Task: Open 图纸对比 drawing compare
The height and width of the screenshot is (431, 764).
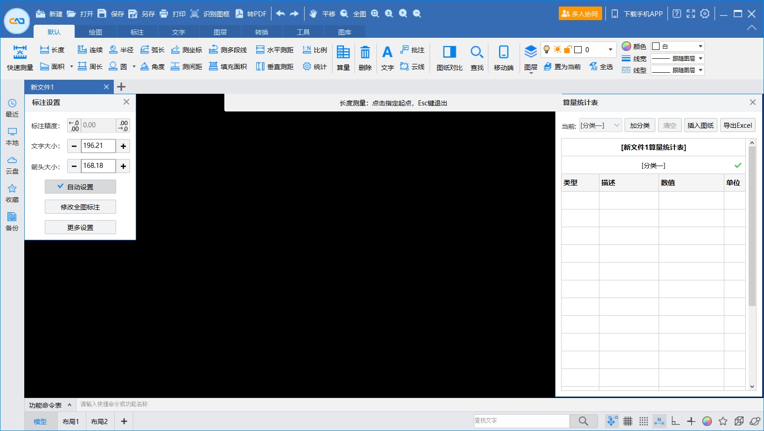Action: tap(450, 58)
